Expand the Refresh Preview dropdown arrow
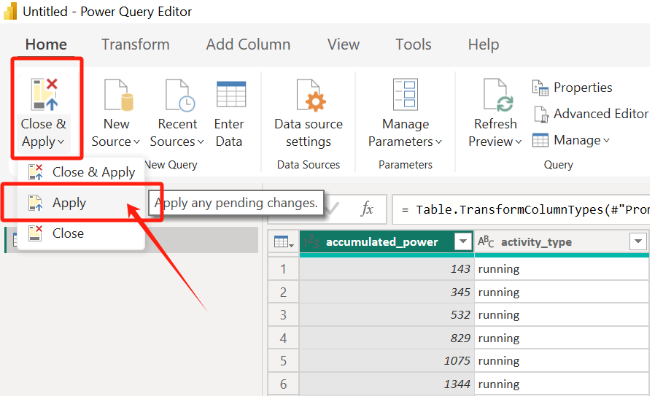The height and width of the screenshot is (399, 655). coord(519,142)
